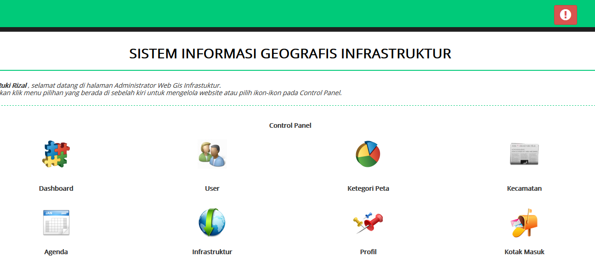Screen dimensions: 595x279
Task: Click the SISTEM INFORMASI GEOGRAFIS title
Action: click(x=290, y=53)
